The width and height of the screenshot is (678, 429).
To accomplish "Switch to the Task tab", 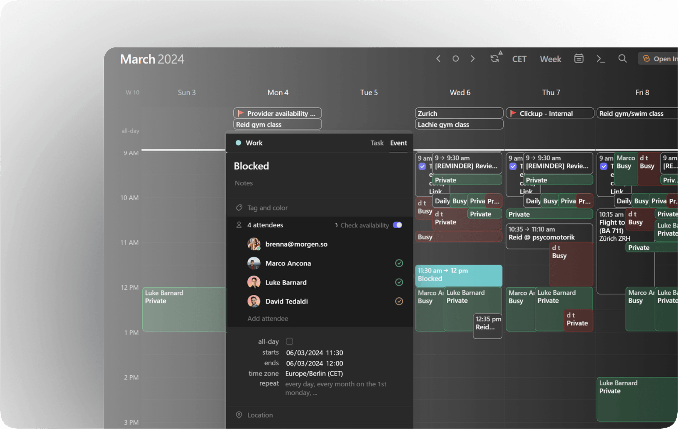I will click(377, 143).
